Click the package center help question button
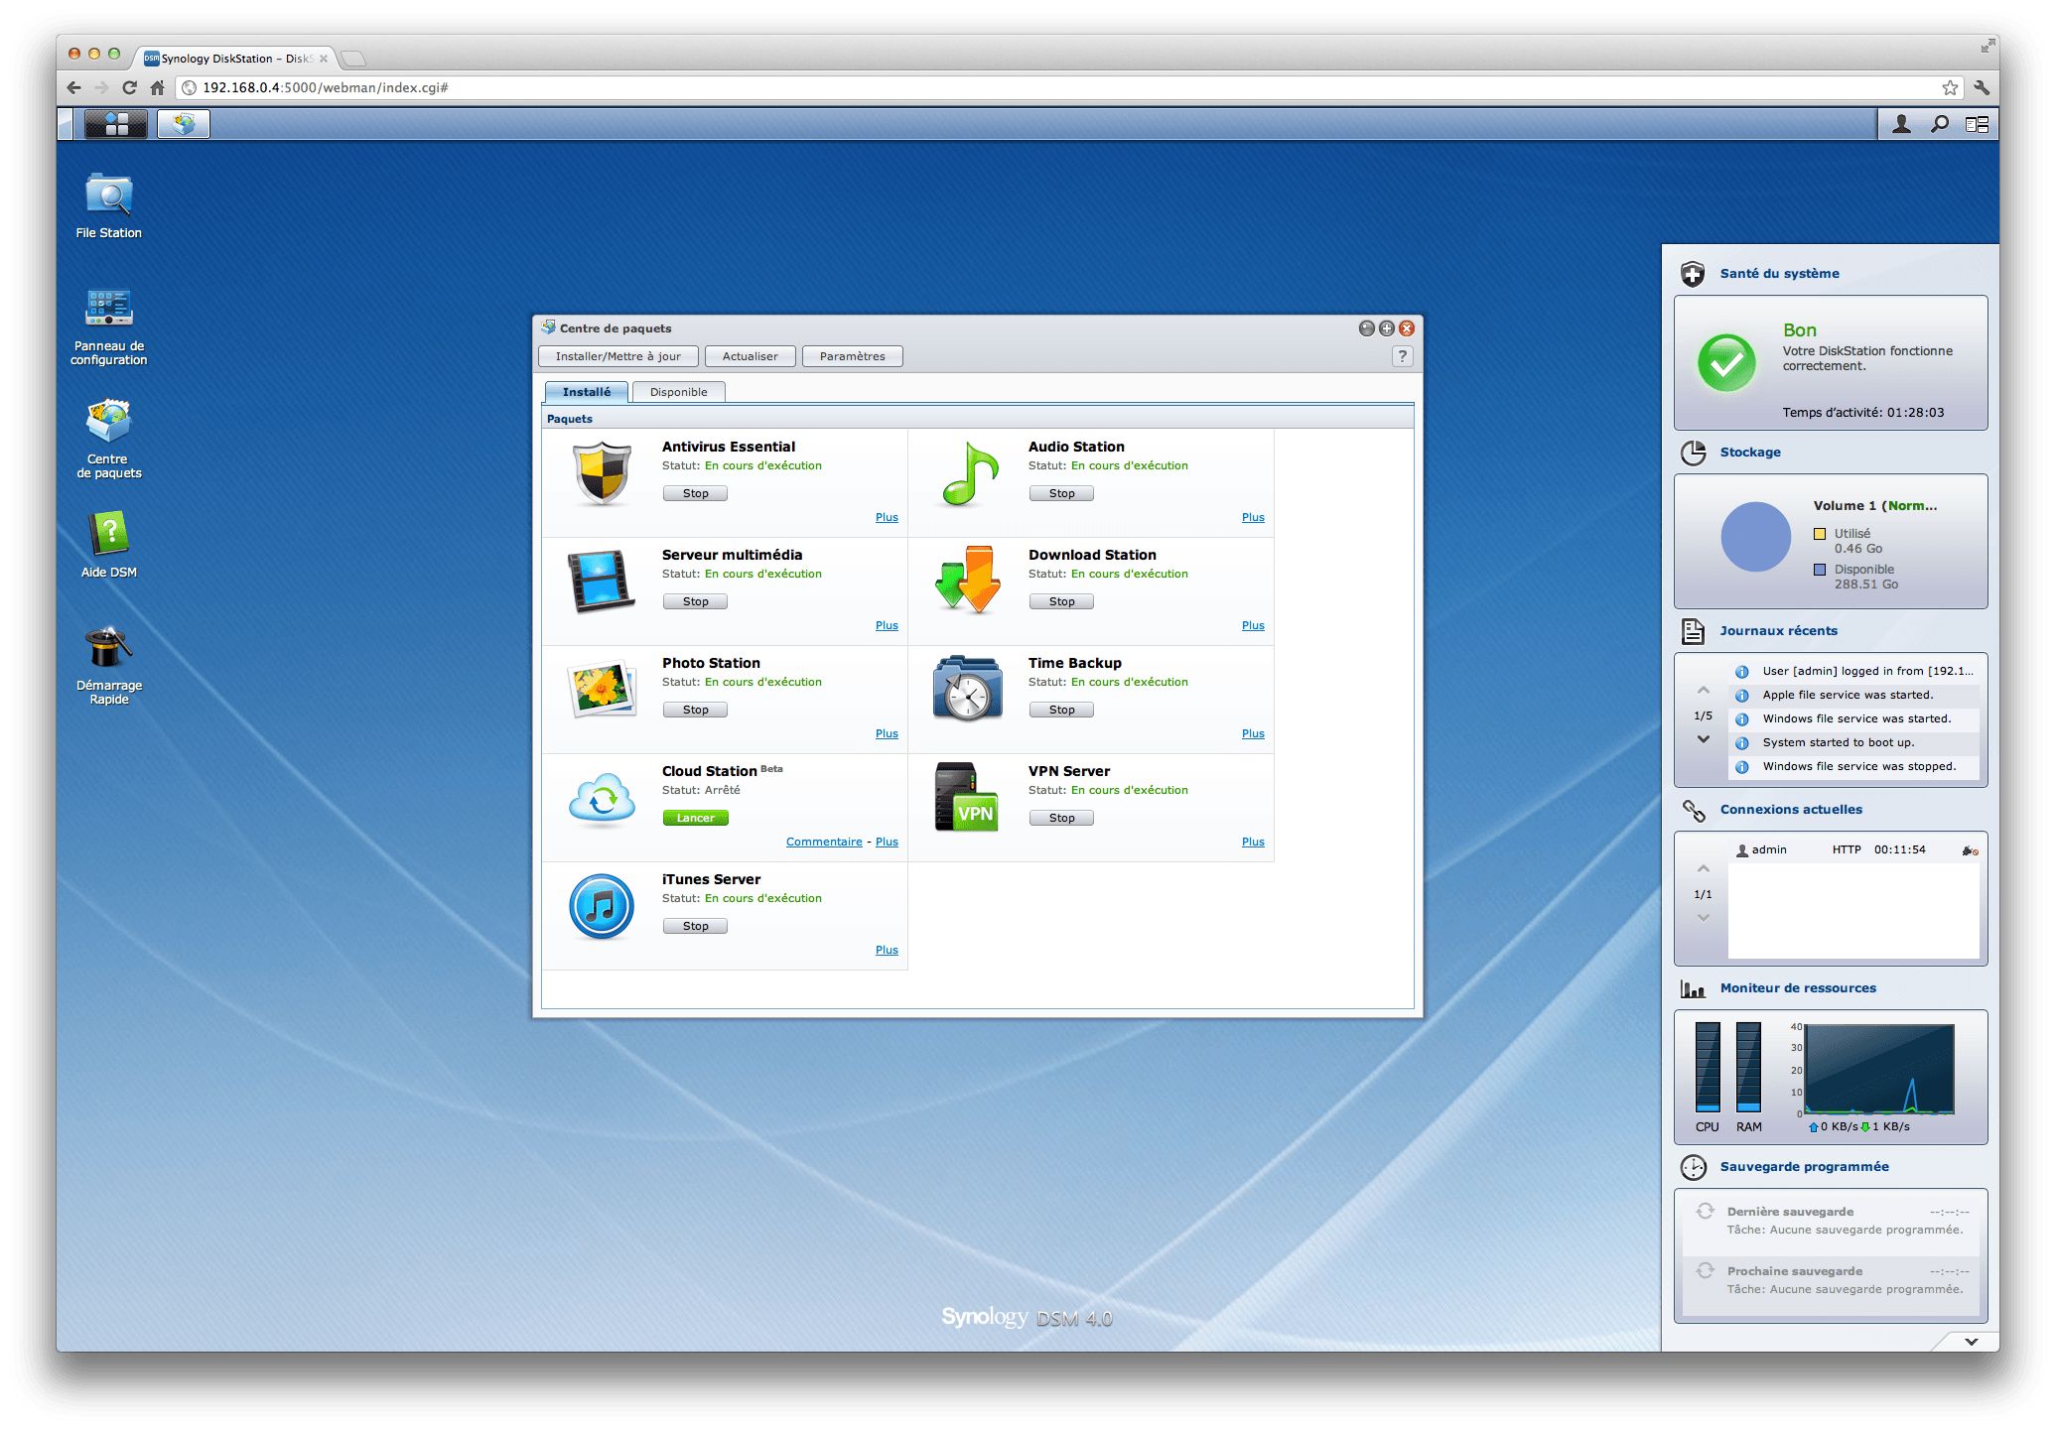2056x1430 pixels. click(x=1402, y=356)
